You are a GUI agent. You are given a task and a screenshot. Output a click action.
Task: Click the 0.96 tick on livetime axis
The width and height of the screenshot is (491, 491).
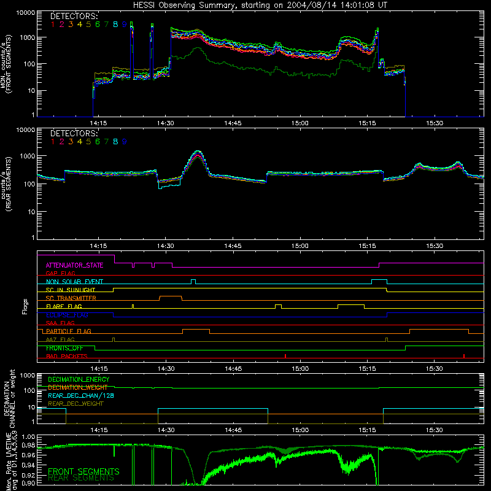(x=29, y=455)
